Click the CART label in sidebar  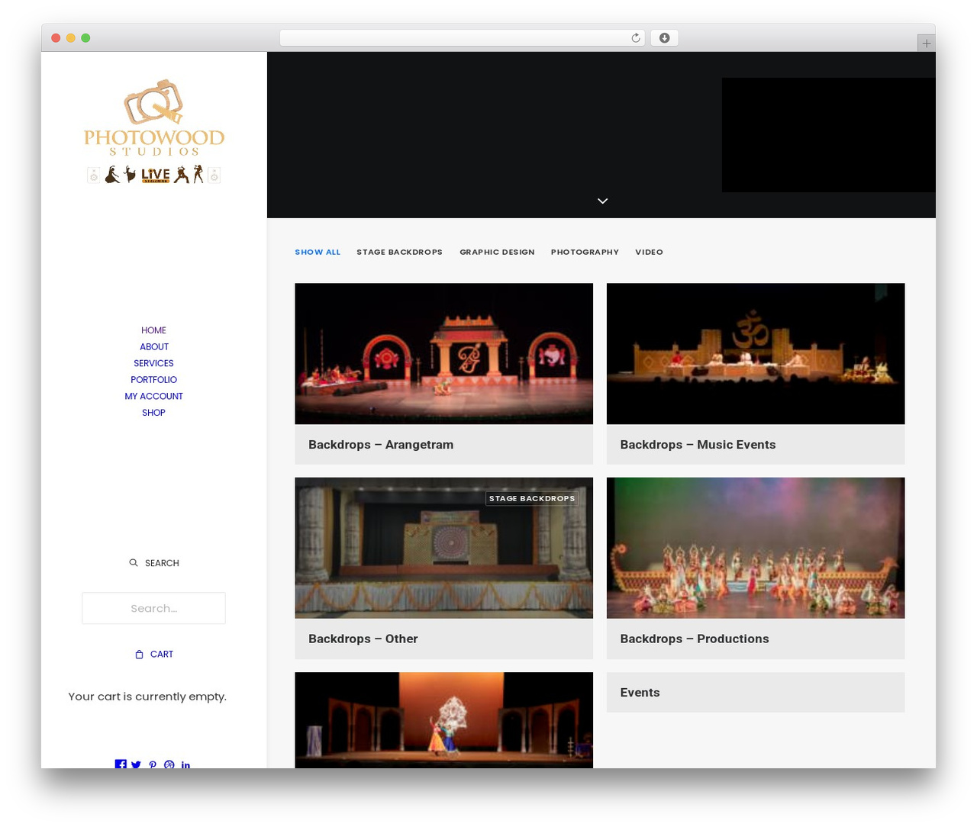[162, 654]
